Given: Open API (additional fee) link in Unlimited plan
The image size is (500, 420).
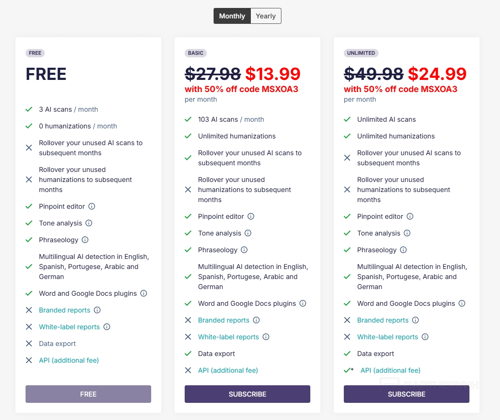Looking at the screenshot, I should tap(390, 370).
